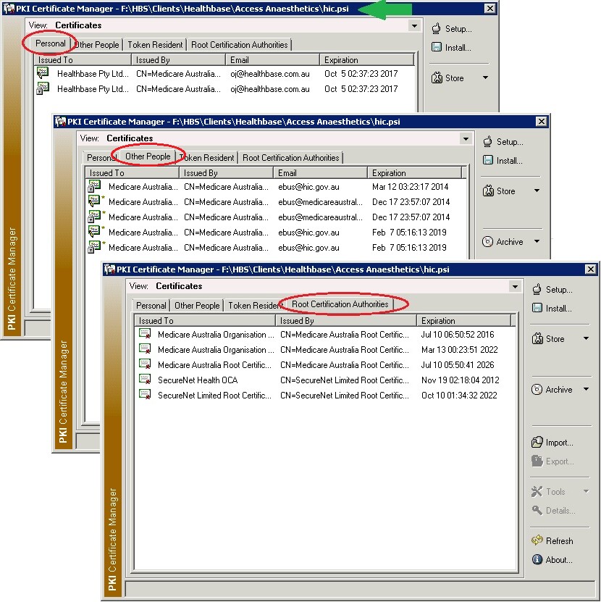This screenshot has width=601, height=602.
Task: Expand the greyed Tools dropdown arrow
Action: (x=586, y=491)
